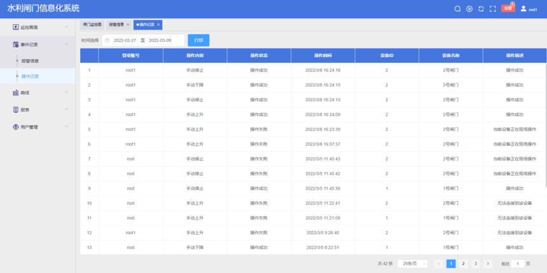Set start date field 2022-02-27
The width and height of the screenshot is (547, 273).
coord(125,41)
